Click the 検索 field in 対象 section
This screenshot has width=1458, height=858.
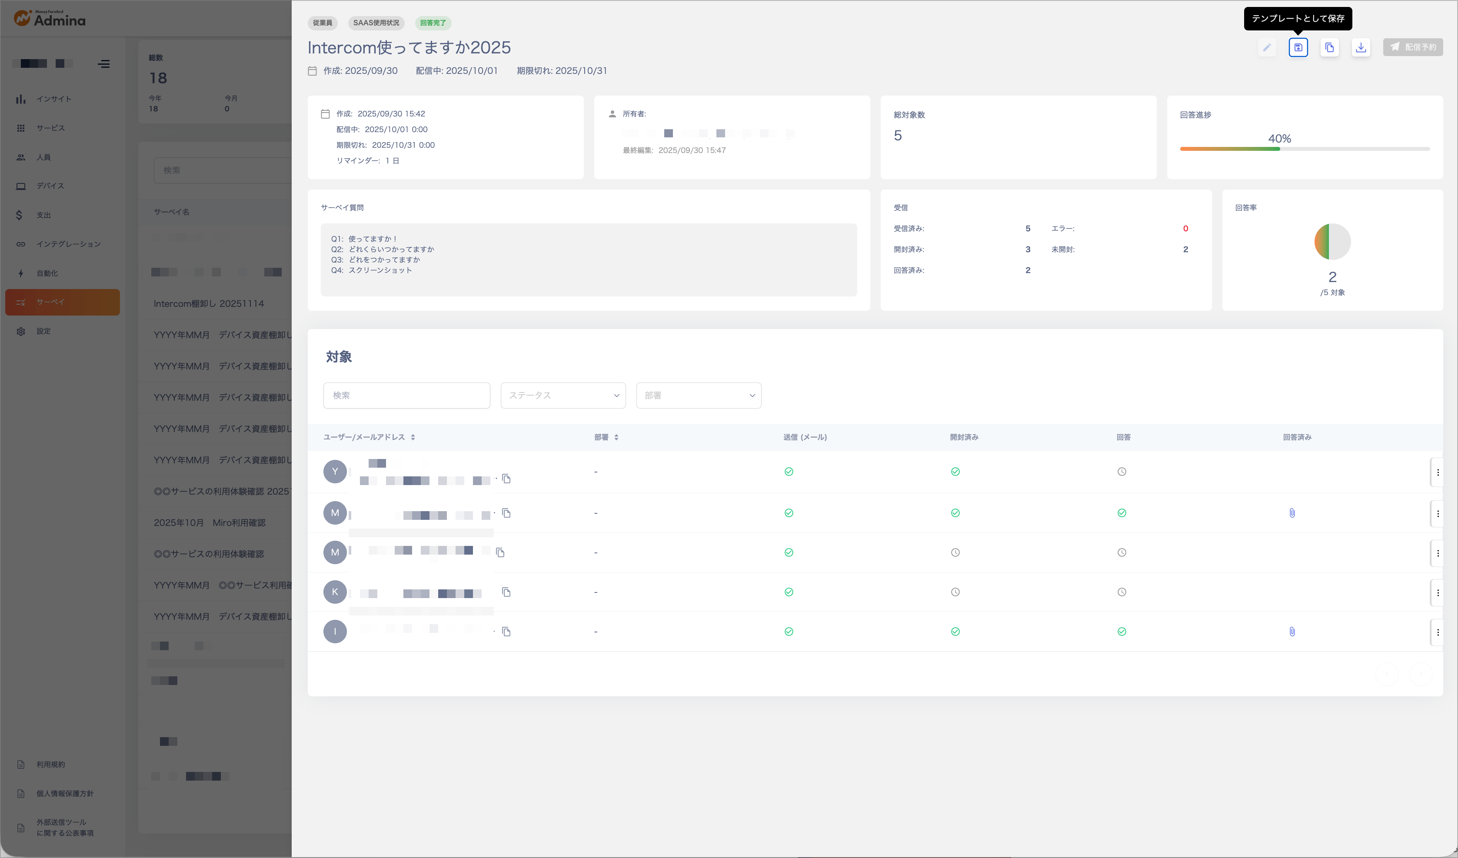coord(406,395)
